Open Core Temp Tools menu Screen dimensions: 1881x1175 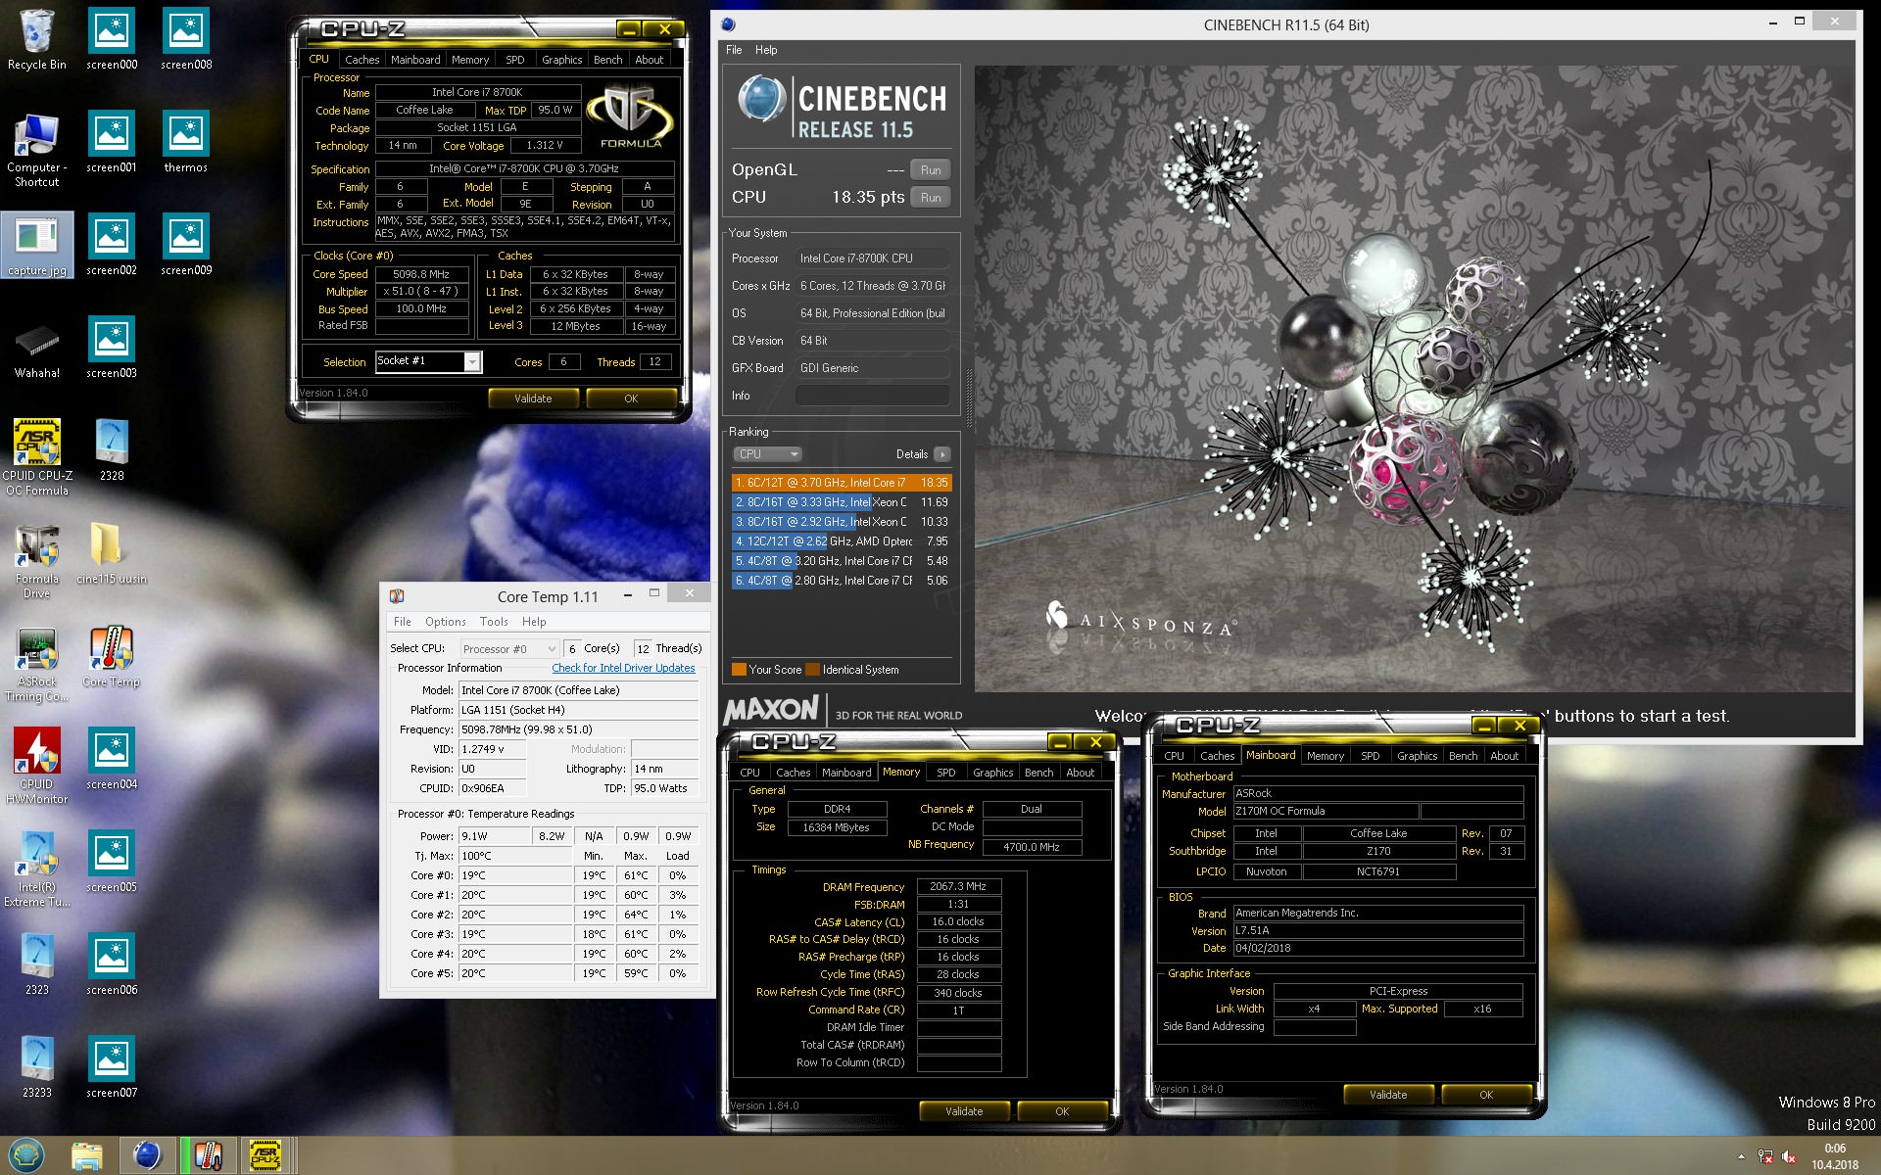pyautogui.click(x=494, y=622)
